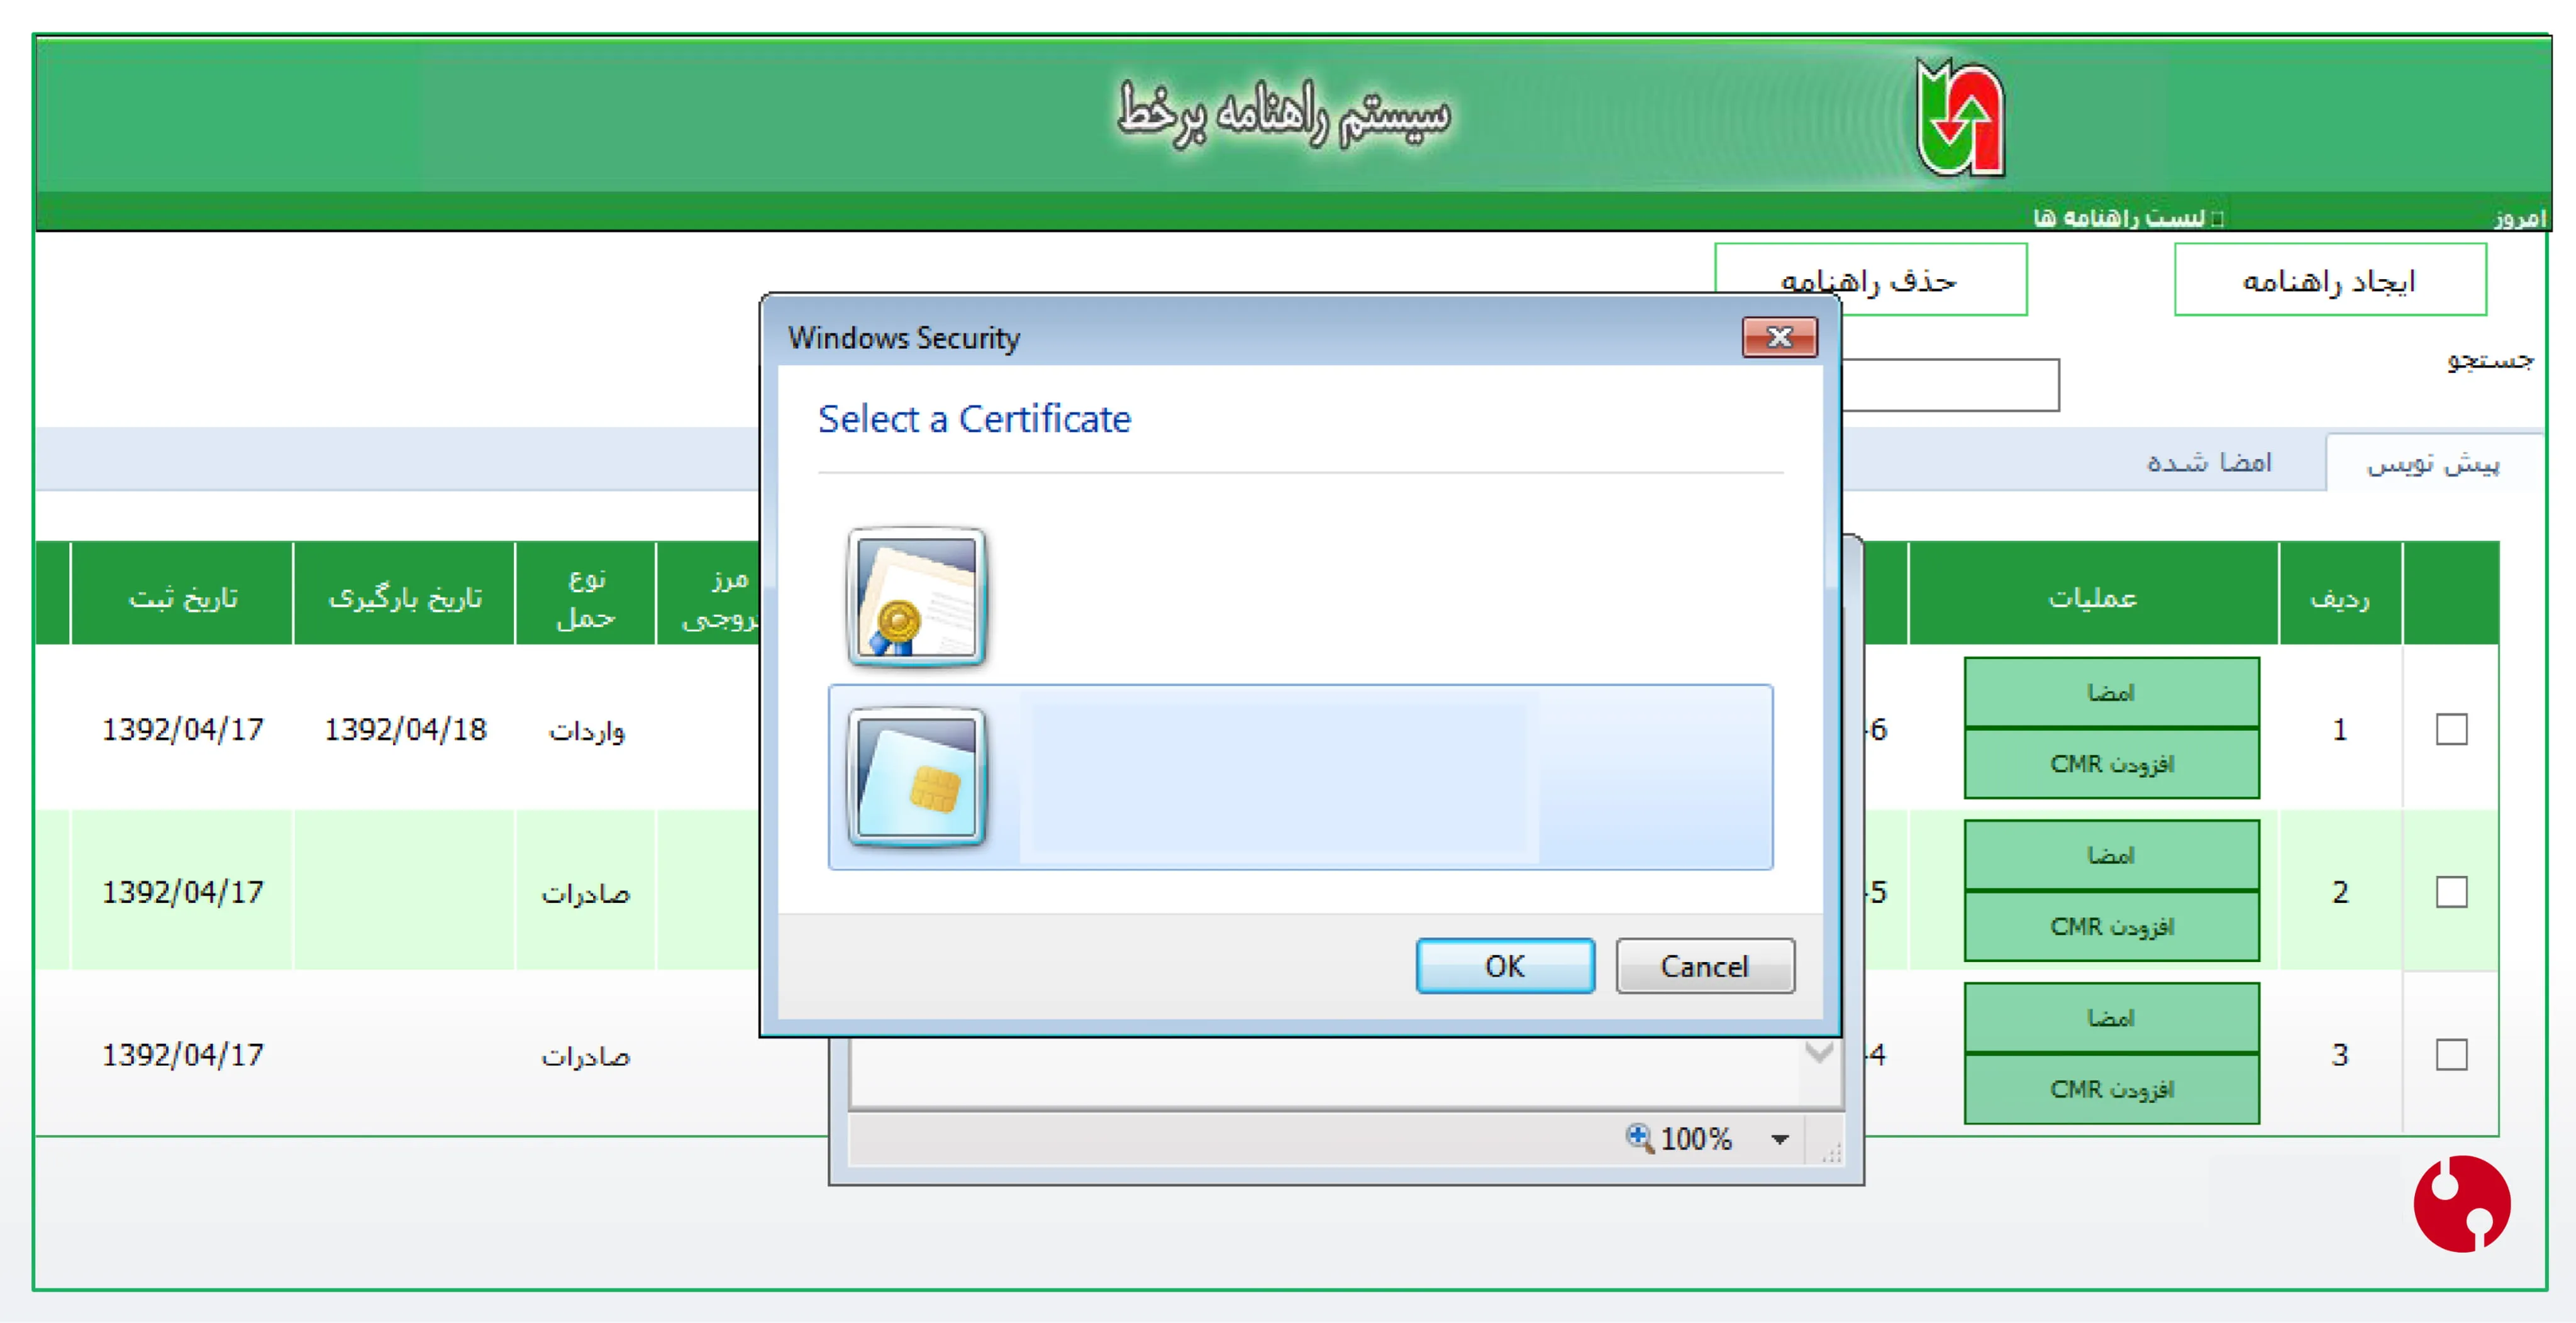This screenshot has width=2576, height=1323.
Task: Click the جستجو search input field
Action: (x=1950, y=385)
